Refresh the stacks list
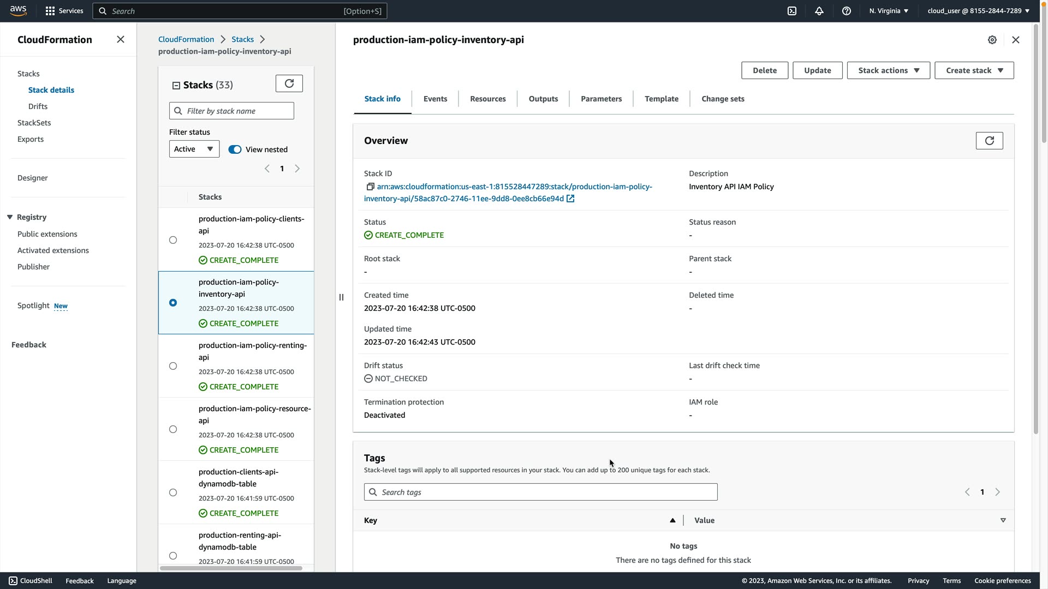This screenshot has width=1048, height=589. [x=289, y=83]
